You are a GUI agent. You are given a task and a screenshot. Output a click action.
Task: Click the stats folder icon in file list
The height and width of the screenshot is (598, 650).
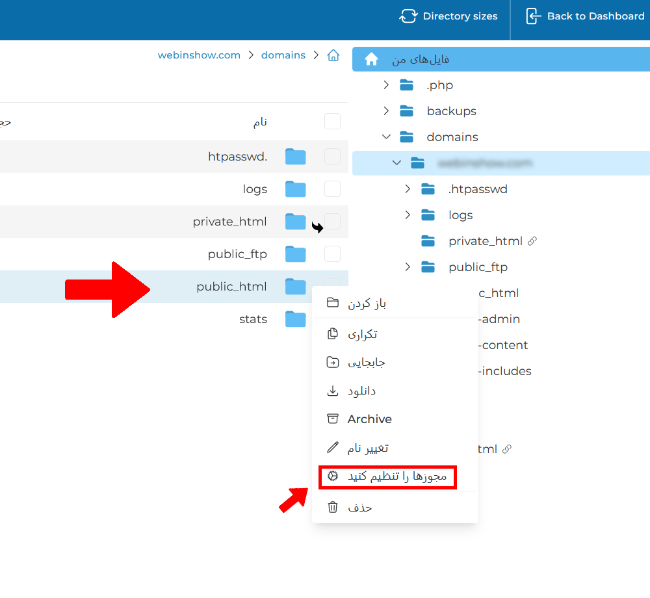(x=295, y=319)
